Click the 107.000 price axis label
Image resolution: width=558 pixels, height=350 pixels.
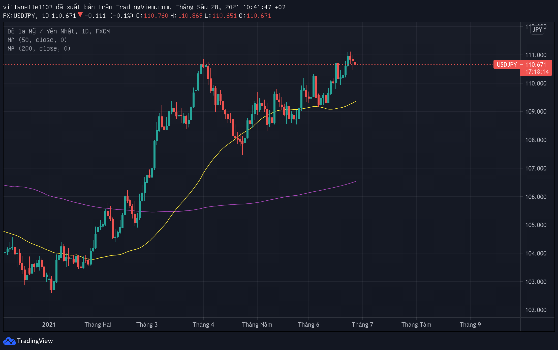[x=536, y=168]
